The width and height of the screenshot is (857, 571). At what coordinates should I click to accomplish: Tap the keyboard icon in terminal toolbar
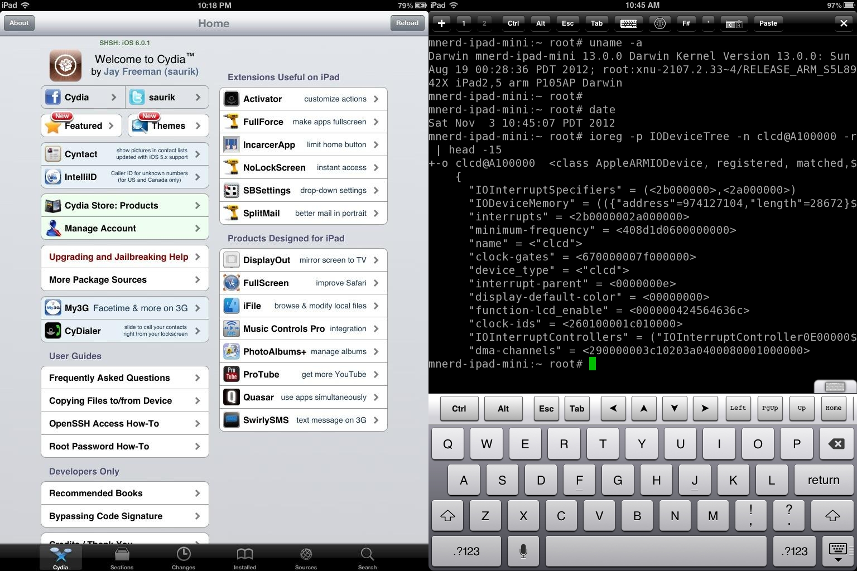(x=629, y=23)
